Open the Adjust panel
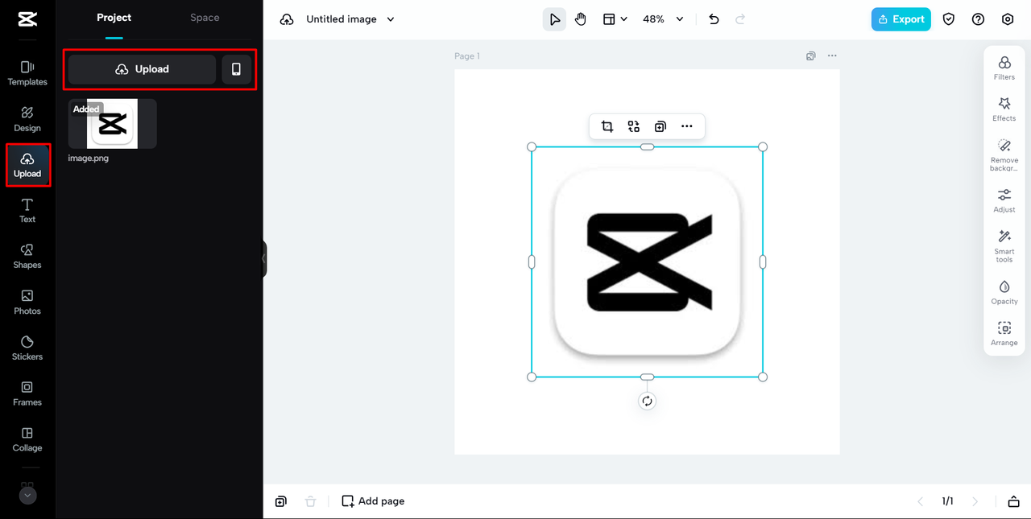The width and height of the screenshot is (1031, 519). (x=1004, y=200)
